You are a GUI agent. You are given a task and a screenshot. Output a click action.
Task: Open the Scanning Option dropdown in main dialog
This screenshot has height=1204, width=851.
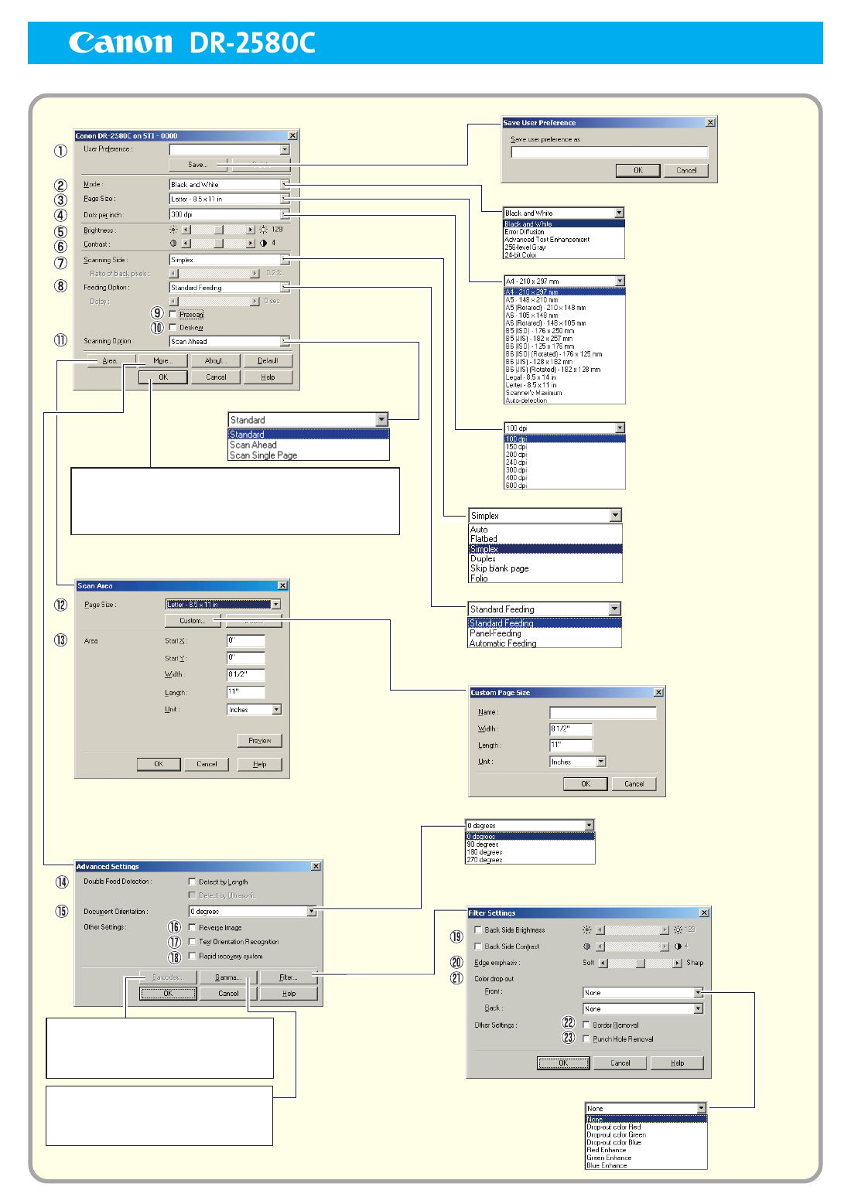point(285,341)
